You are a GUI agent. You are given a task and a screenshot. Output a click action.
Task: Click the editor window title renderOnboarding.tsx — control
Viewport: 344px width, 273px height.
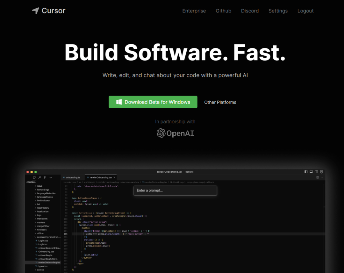175,172
